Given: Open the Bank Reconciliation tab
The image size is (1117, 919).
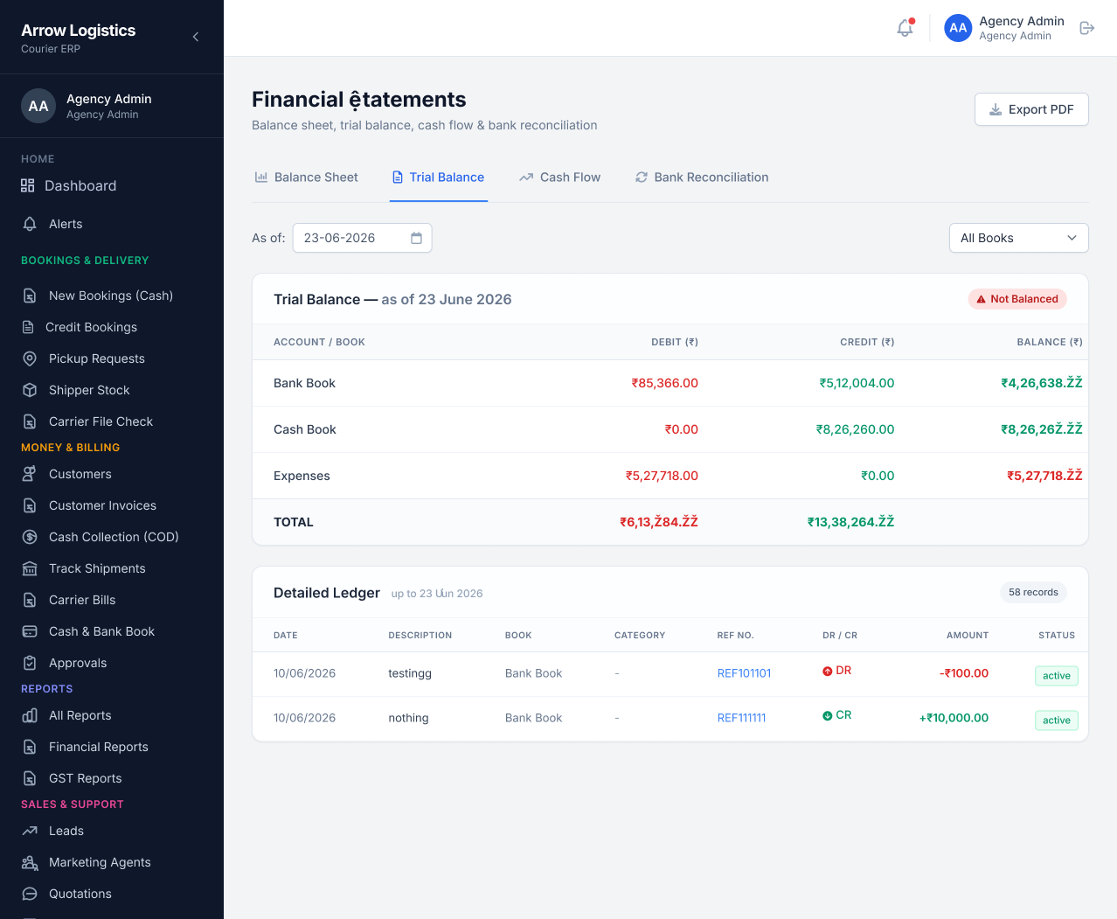Looking at the screenshot, I should click(702, 178).
